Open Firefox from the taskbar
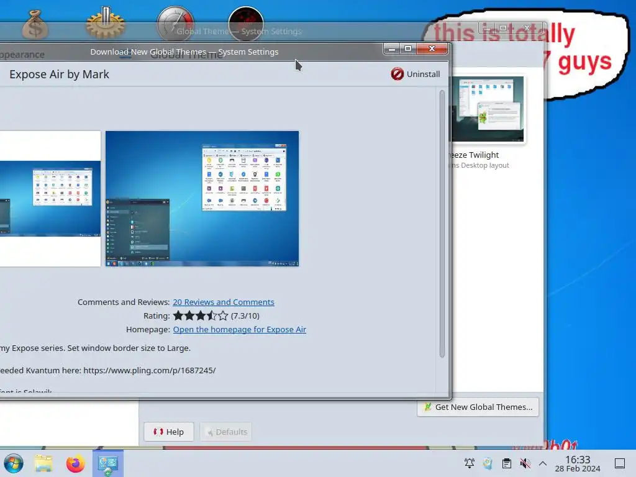Image resolution: width=636 pixels, height=477 pixels. [x=75, y=463]
